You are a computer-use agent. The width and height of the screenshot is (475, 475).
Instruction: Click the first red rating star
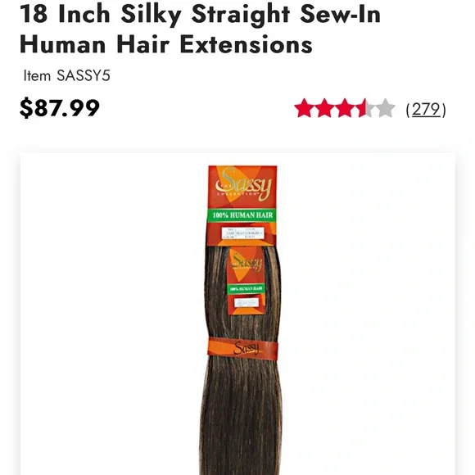304,108
